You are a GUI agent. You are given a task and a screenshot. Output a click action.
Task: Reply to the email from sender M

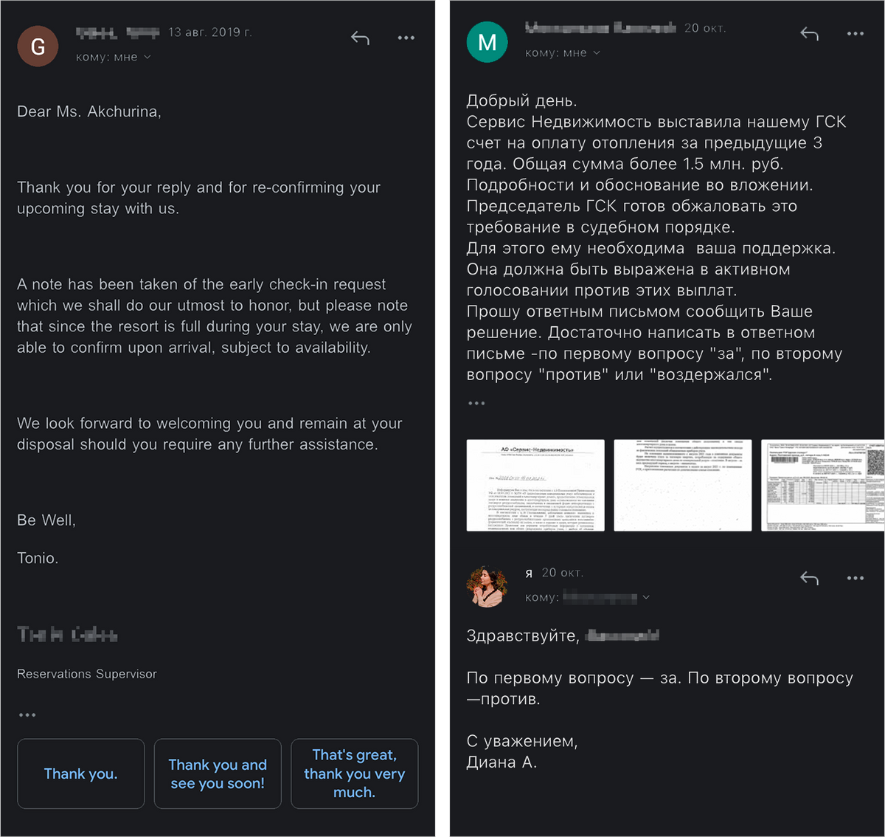[x=809, y=33]
